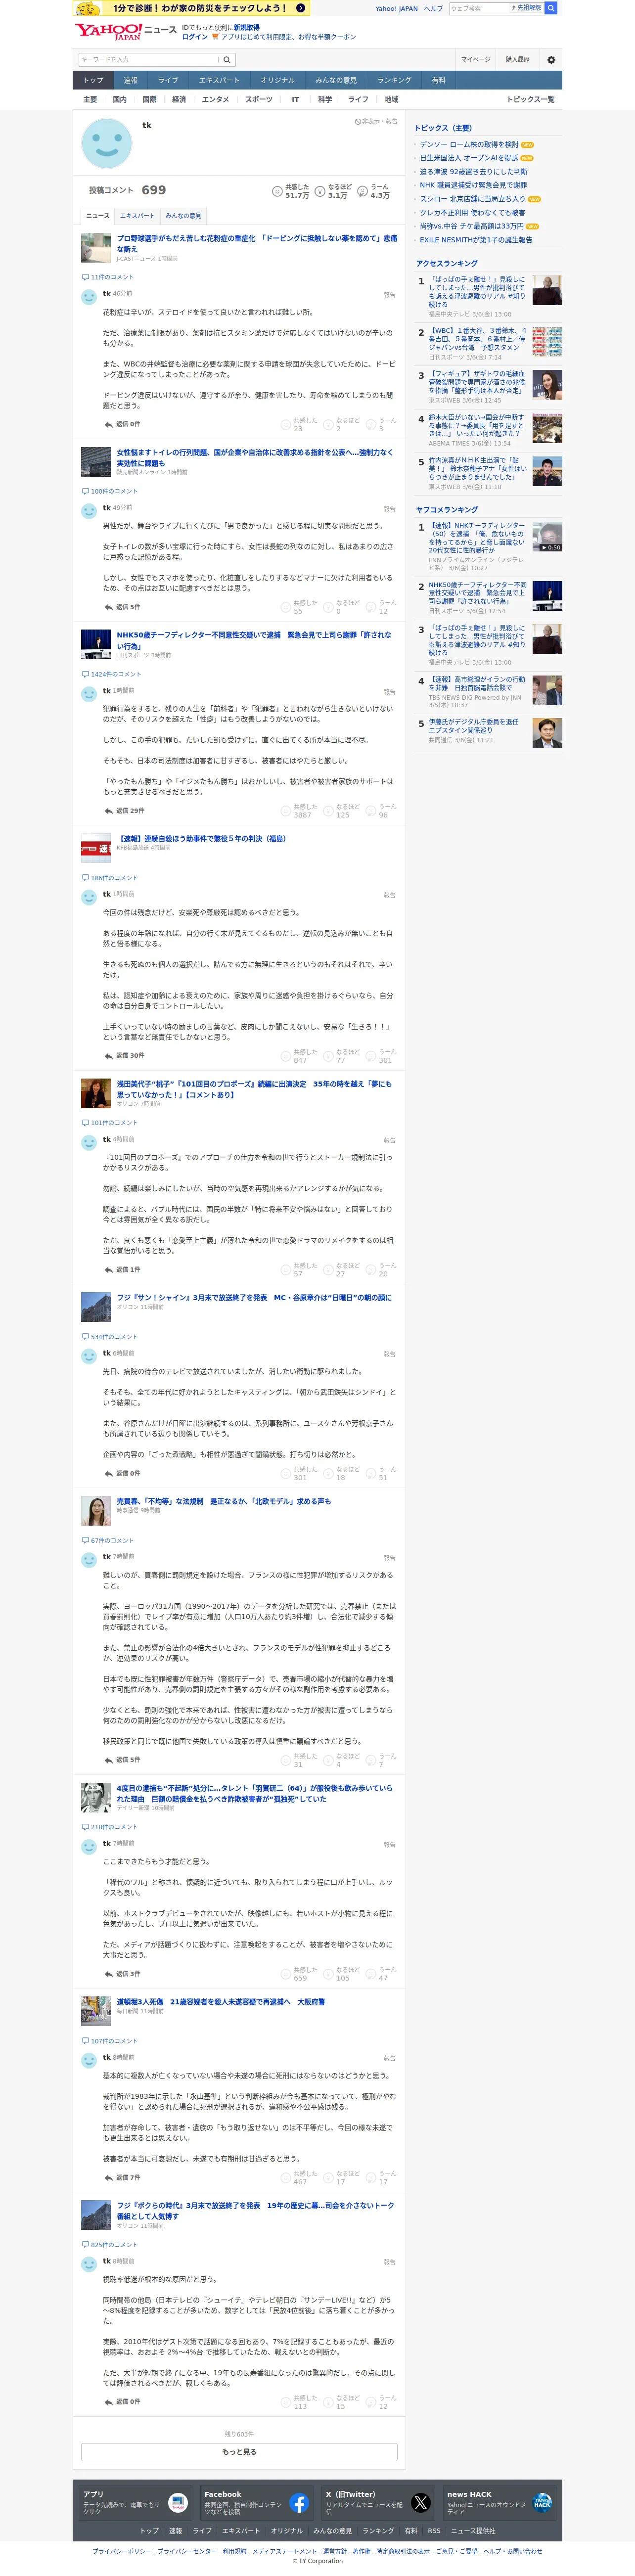Click the 非表示・報告 block icon link
This screenshot has height=2576, width=635.
376,121
